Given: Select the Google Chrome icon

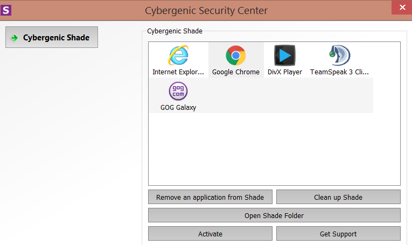Looking at the screenshot, I should click(235, 55).
